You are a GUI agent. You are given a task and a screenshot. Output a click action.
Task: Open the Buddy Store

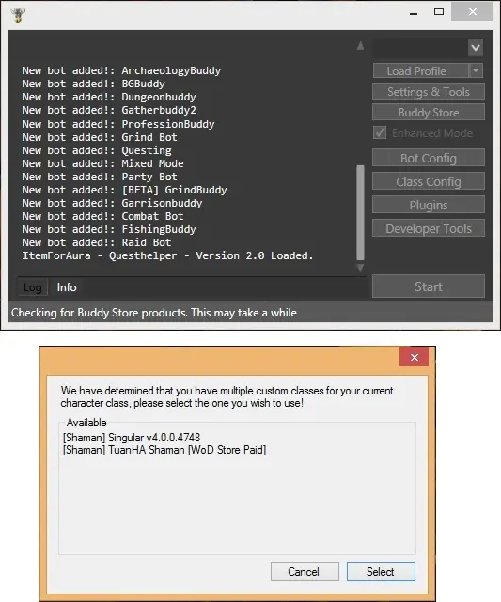point(429,113)
